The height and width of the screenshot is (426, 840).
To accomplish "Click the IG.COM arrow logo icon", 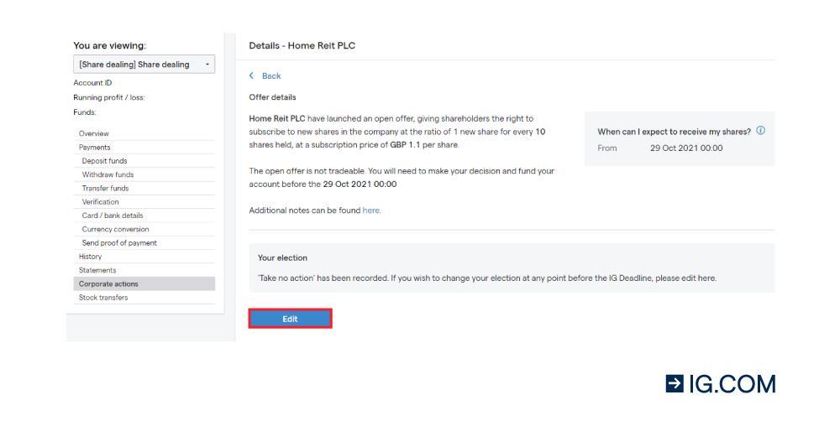I will pyautogui.click(x=675, y=384).
